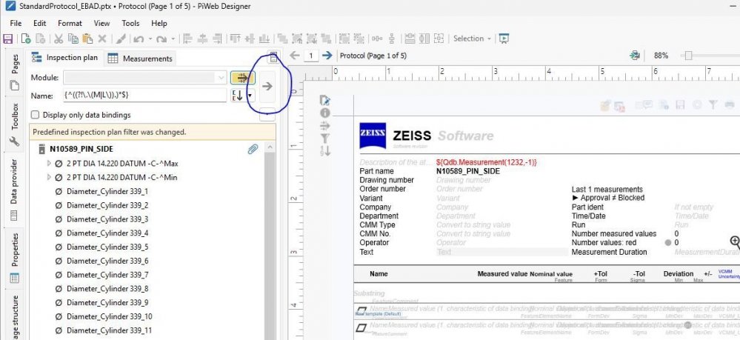Open the Module combo box
740x340 pixels.
pos(145,77)
